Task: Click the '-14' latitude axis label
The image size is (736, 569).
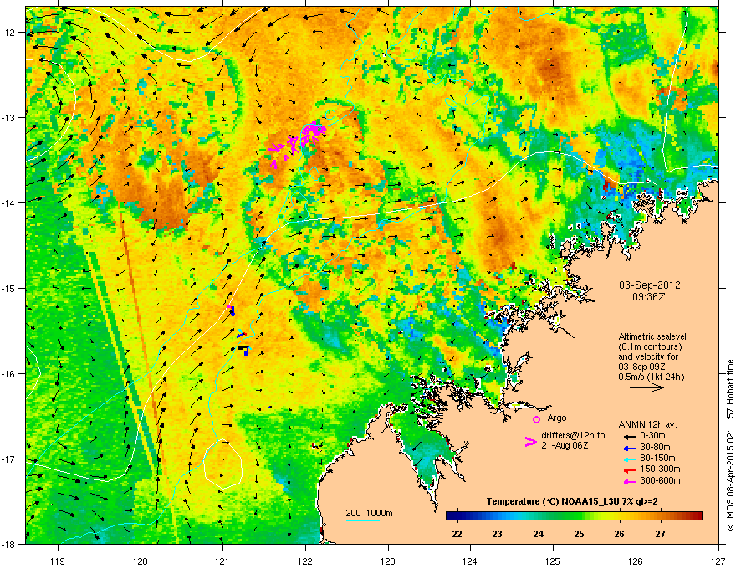Action: 8,202
